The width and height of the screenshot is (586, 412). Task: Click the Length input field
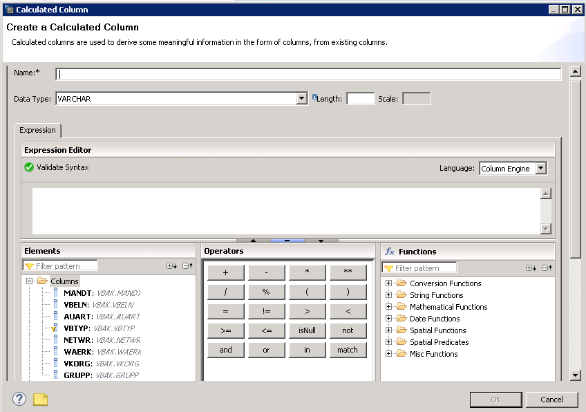360,99
